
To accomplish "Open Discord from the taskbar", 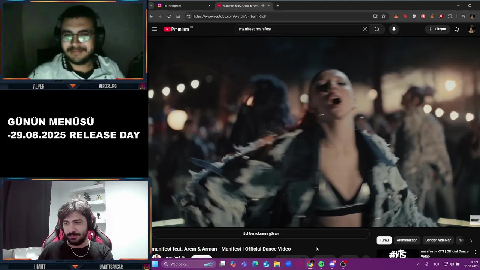I will pyautogui.click(x=332, y=264).
